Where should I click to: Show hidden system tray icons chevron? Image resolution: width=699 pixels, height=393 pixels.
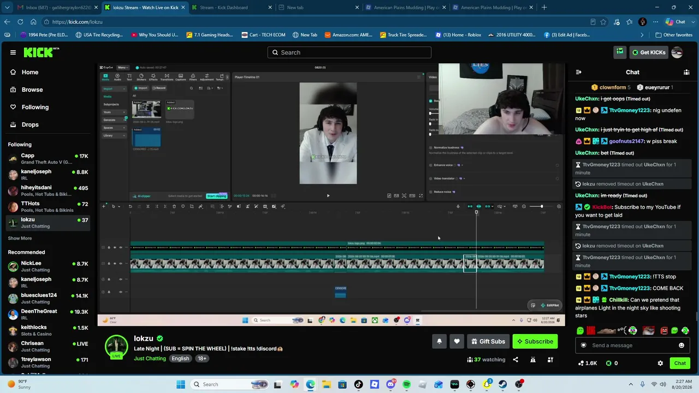click(x=631, y=384)
